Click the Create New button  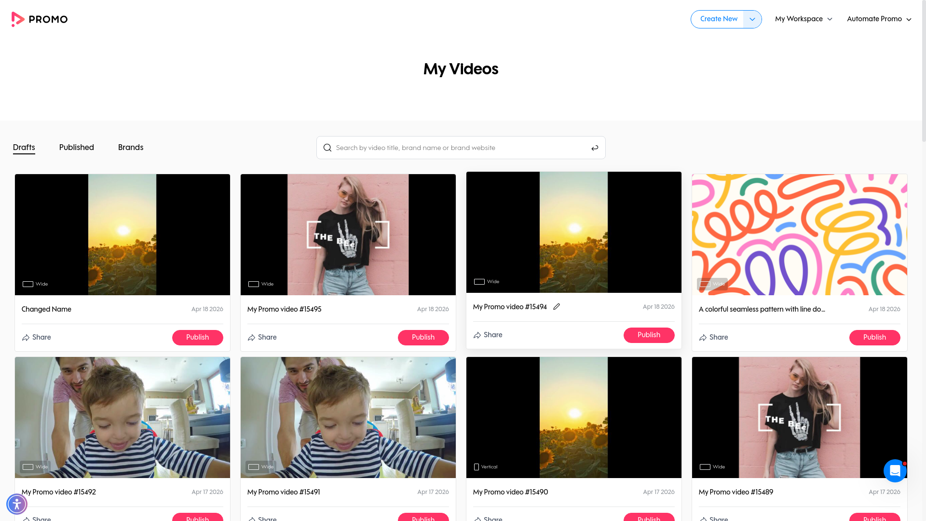(x=718, y=19)
